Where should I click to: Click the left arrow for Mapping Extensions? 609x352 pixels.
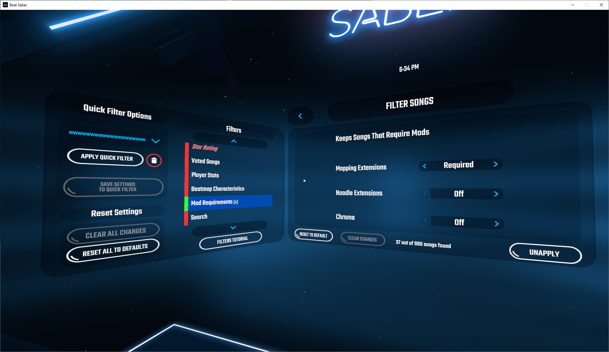tap(425, 164)
